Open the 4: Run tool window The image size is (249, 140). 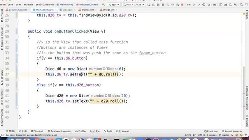[95, 131]
